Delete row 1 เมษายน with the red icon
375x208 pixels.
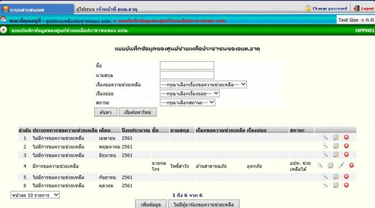(x=346, y=137)
